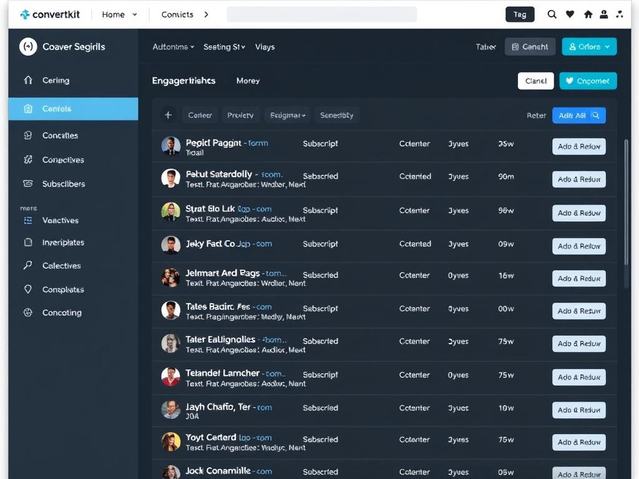Image resolution: width=639 pixels, height=479 pixels.
Task: Click the ConvertKit logo icon
Action: click(24, 14)
